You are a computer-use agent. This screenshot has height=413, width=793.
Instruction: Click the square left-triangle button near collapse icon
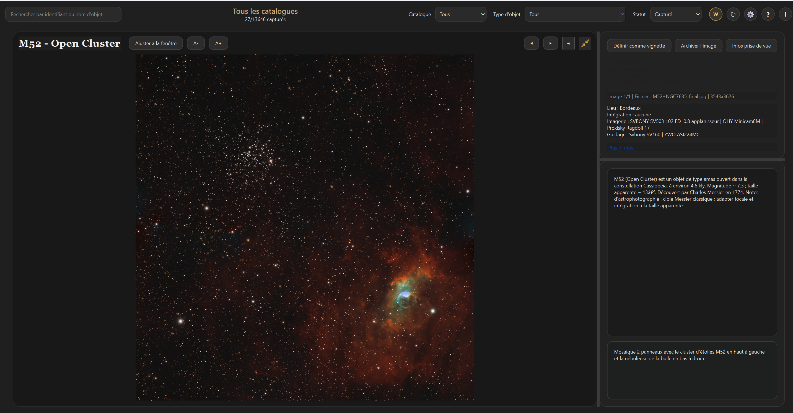568,43
